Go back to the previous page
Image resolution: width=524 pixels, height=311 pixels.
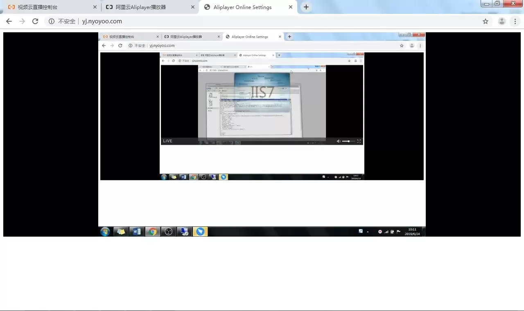pos(9,21)
